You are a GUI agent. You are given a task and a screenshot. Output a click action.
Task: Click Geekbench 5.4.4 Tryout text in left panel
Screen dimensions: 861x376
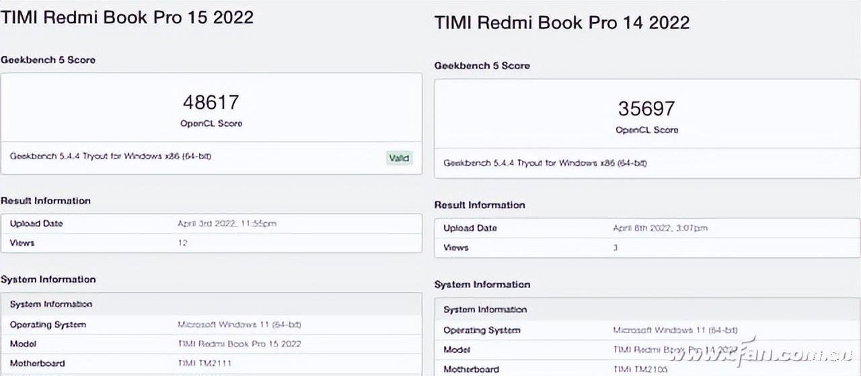[110, 156]
